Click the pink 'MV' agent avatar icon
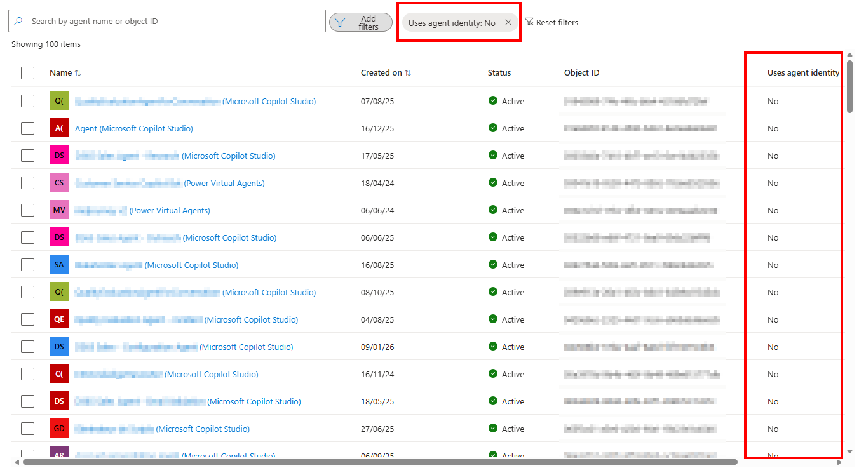Image resolution: width=859 pixels, height=468 pixels. 59,210
